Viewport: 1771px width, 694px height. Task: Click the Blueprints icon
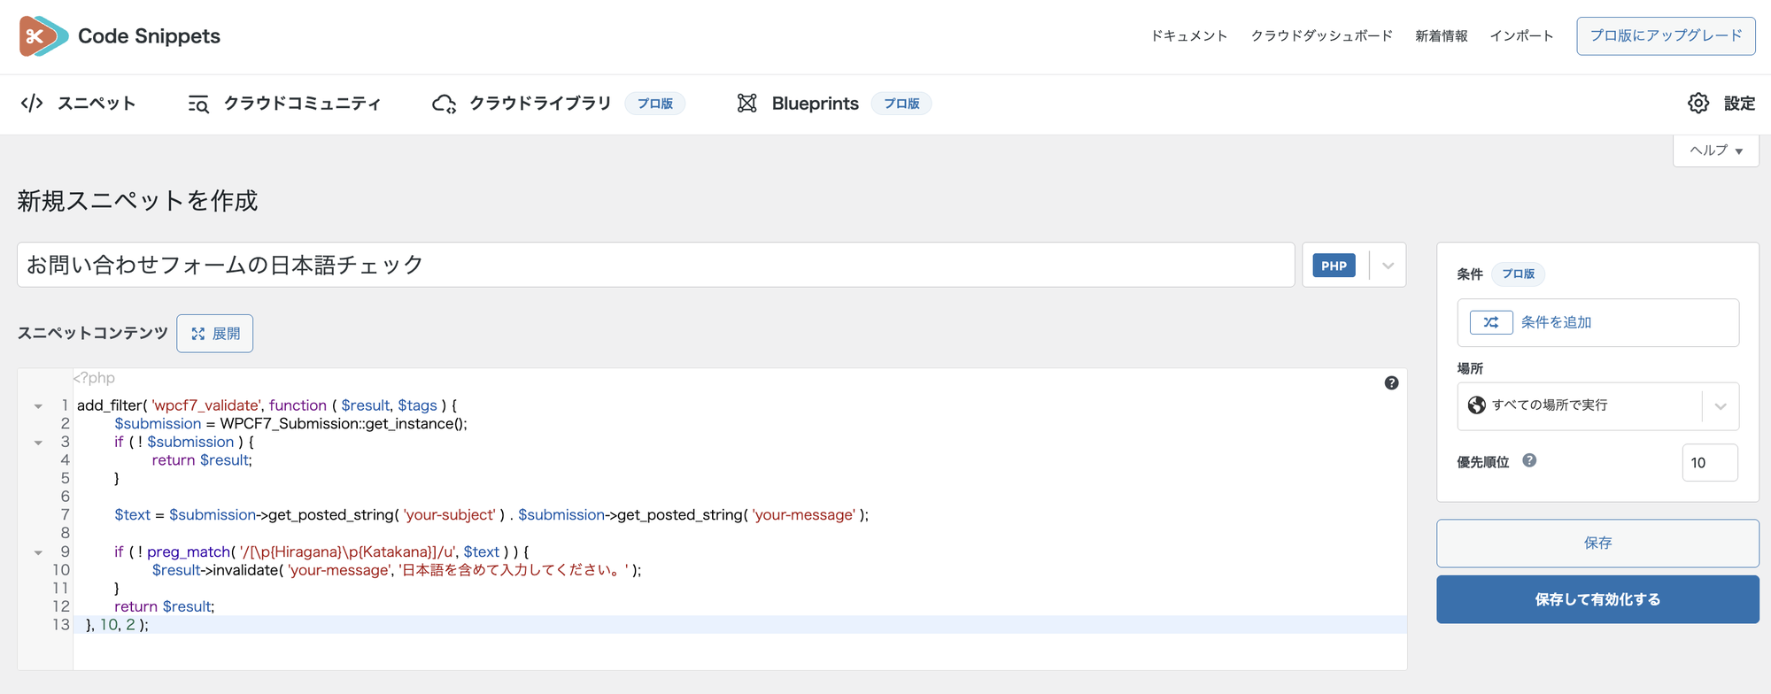pyautogui.click(x=747, y=104)
